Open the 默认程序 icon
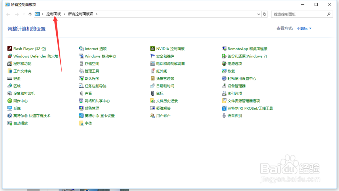 (81, 78)
